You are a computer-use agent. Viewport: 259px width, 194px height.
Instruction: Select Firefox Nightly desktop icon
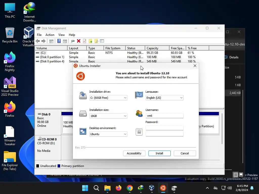click(10, 62)
